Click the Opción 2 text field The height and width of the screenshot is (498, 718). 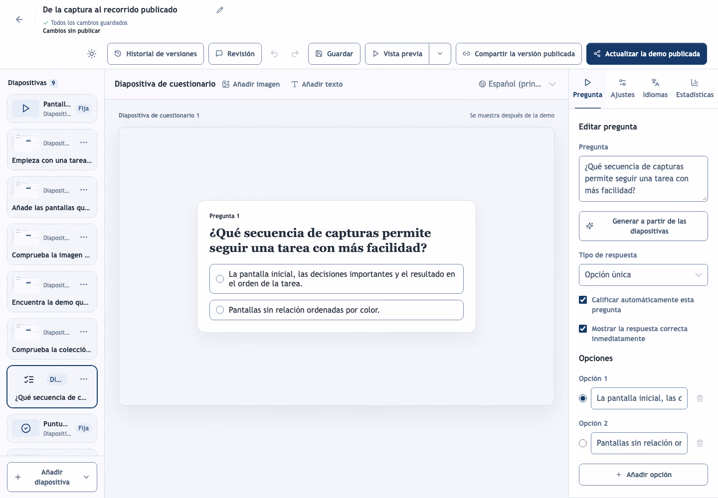coord(639,443)
